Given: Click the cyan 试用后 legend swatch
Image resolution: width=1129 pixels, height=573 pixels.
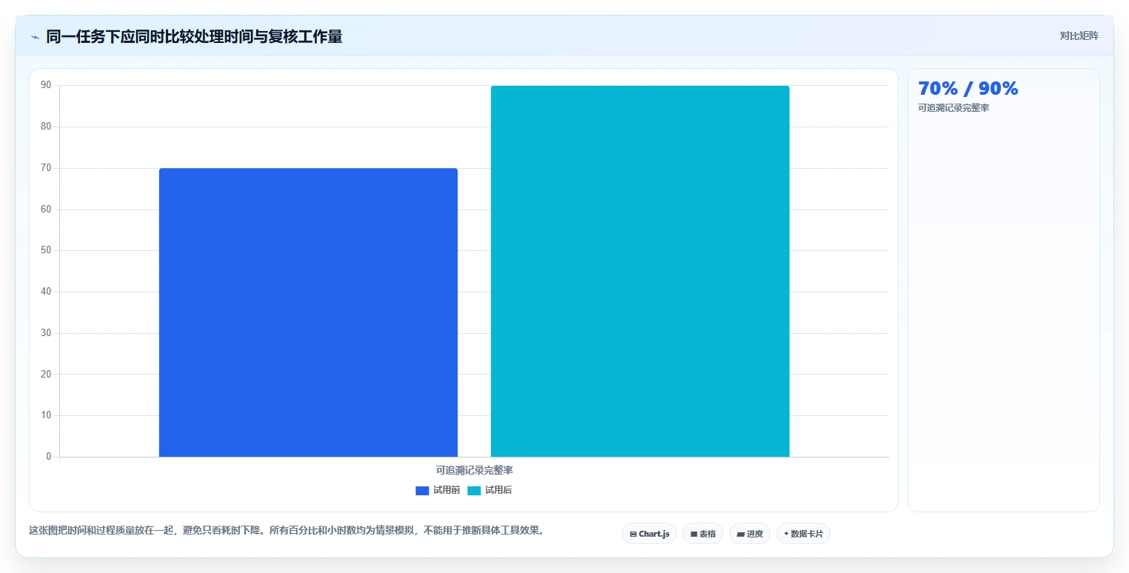Looking at the screenshot, I should coord(474,491).
